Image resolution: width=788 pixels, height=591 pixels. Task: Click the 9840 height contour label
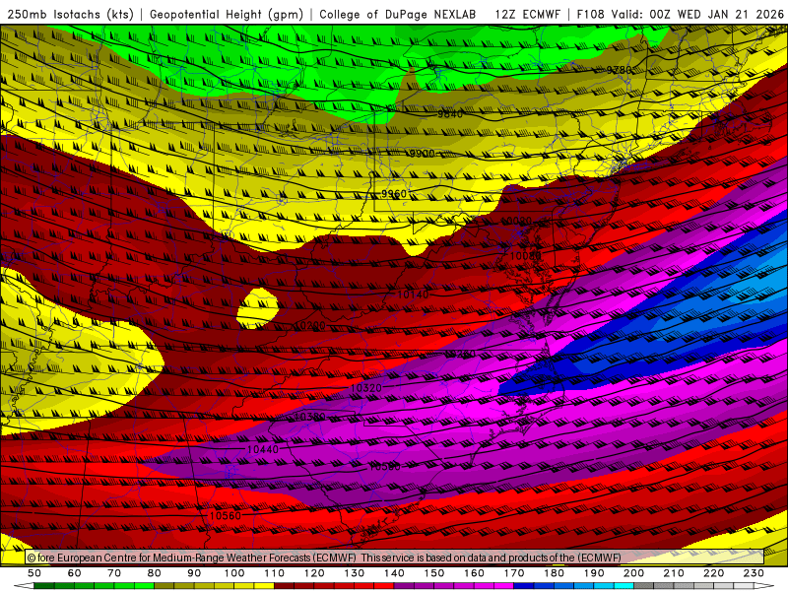450,114
